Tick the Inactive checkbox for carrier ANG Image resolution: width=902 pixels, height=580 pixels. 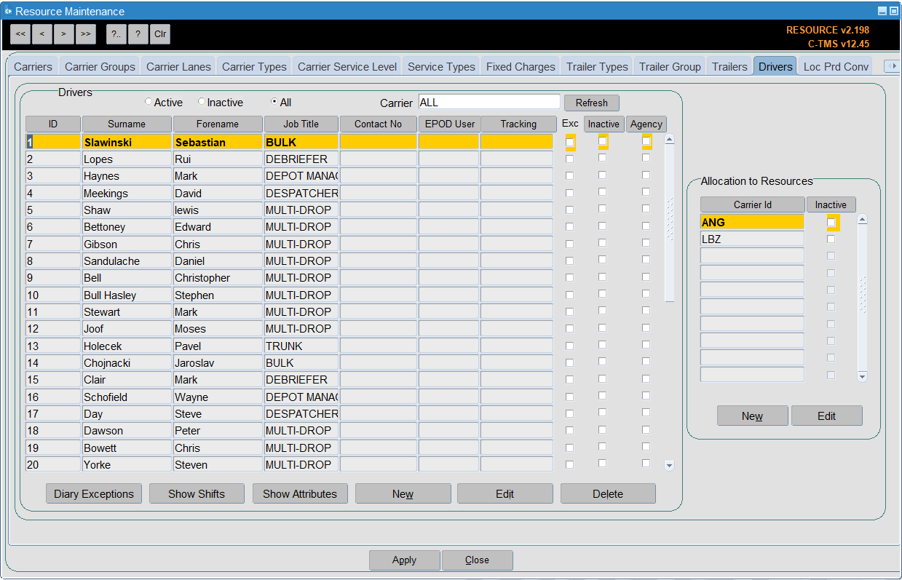click(x=831, y=222)
